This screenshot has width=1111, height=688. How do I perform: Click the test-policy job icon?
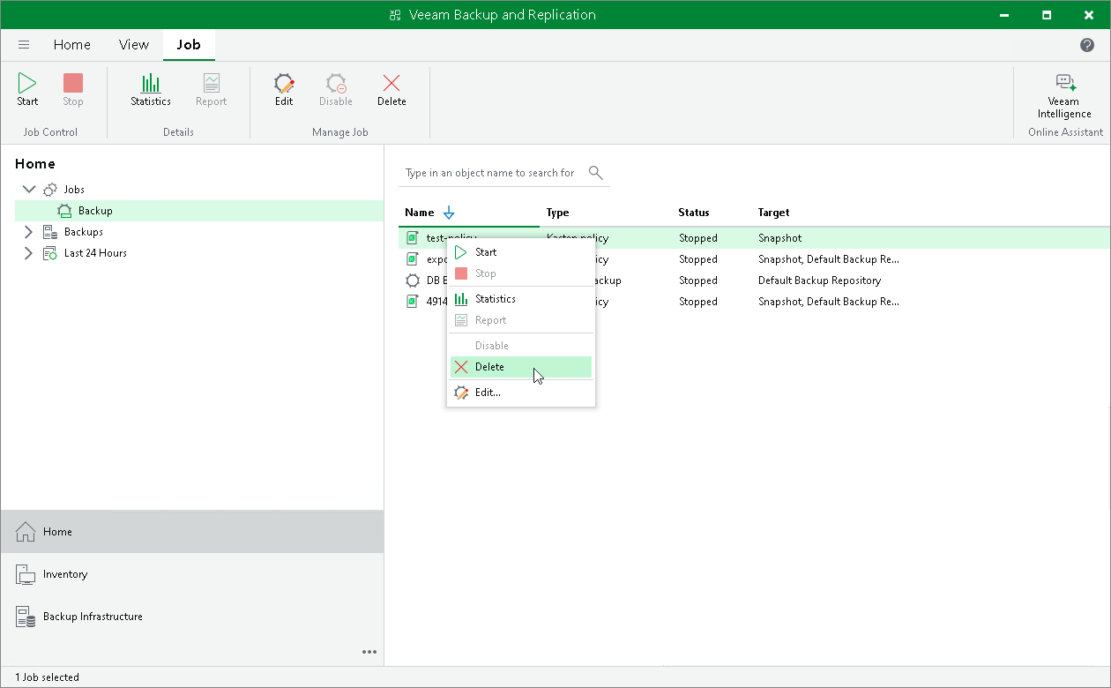(x=412, y=238)
